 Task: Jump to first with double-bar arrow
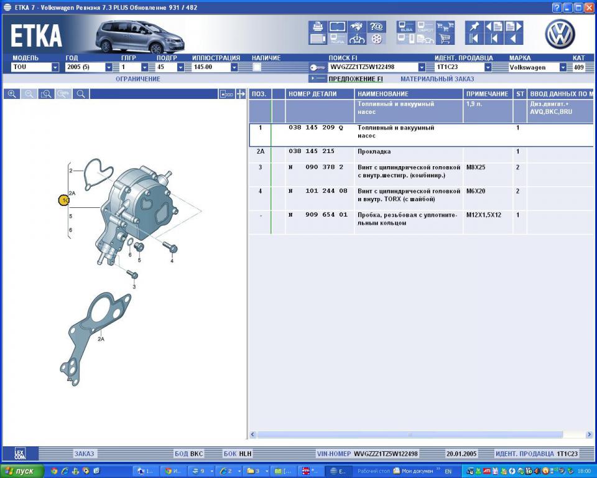click(474, 39)
